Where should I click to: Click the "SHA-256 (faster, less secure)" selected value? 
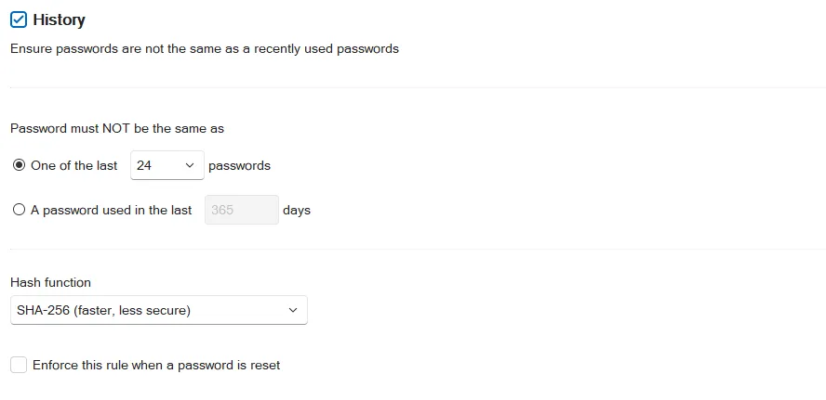(104, 310)
